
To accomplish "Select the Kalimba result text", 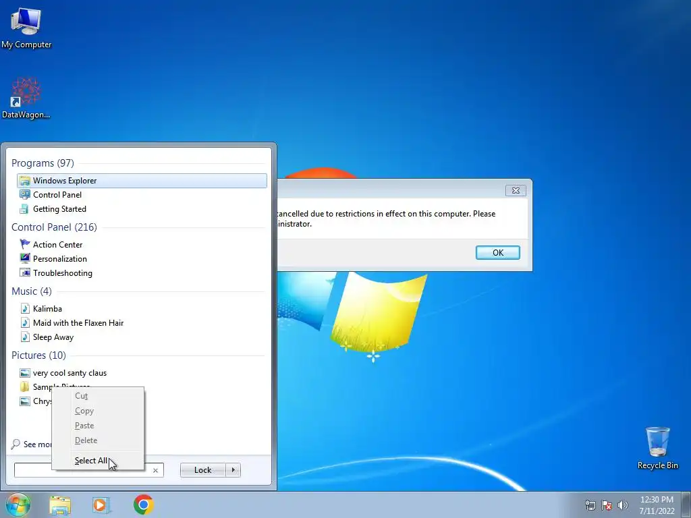I will pos(48,309).
